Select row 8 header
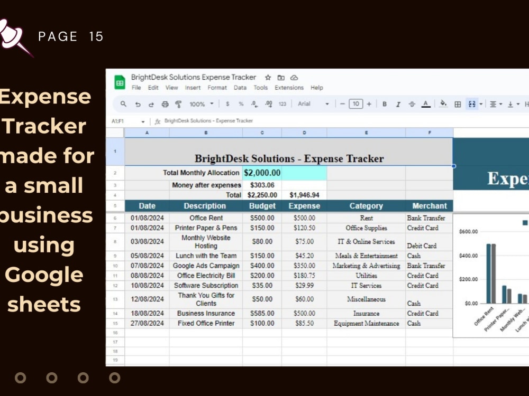Image resolution: width=529 pixels, height=396 pixels. pos(115,241)
